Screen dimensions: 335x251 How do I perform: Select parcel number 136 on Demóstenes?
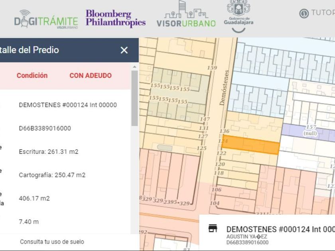pyautogui.click(x=224, y=131)
